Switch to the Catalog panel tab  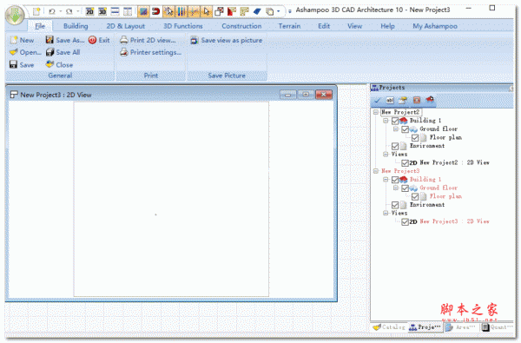[389, 327]
